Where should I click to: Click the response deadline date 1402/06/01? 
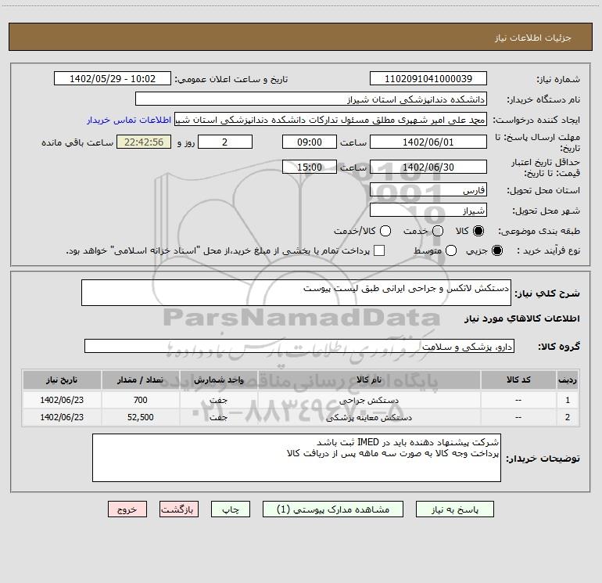(428, 142)
